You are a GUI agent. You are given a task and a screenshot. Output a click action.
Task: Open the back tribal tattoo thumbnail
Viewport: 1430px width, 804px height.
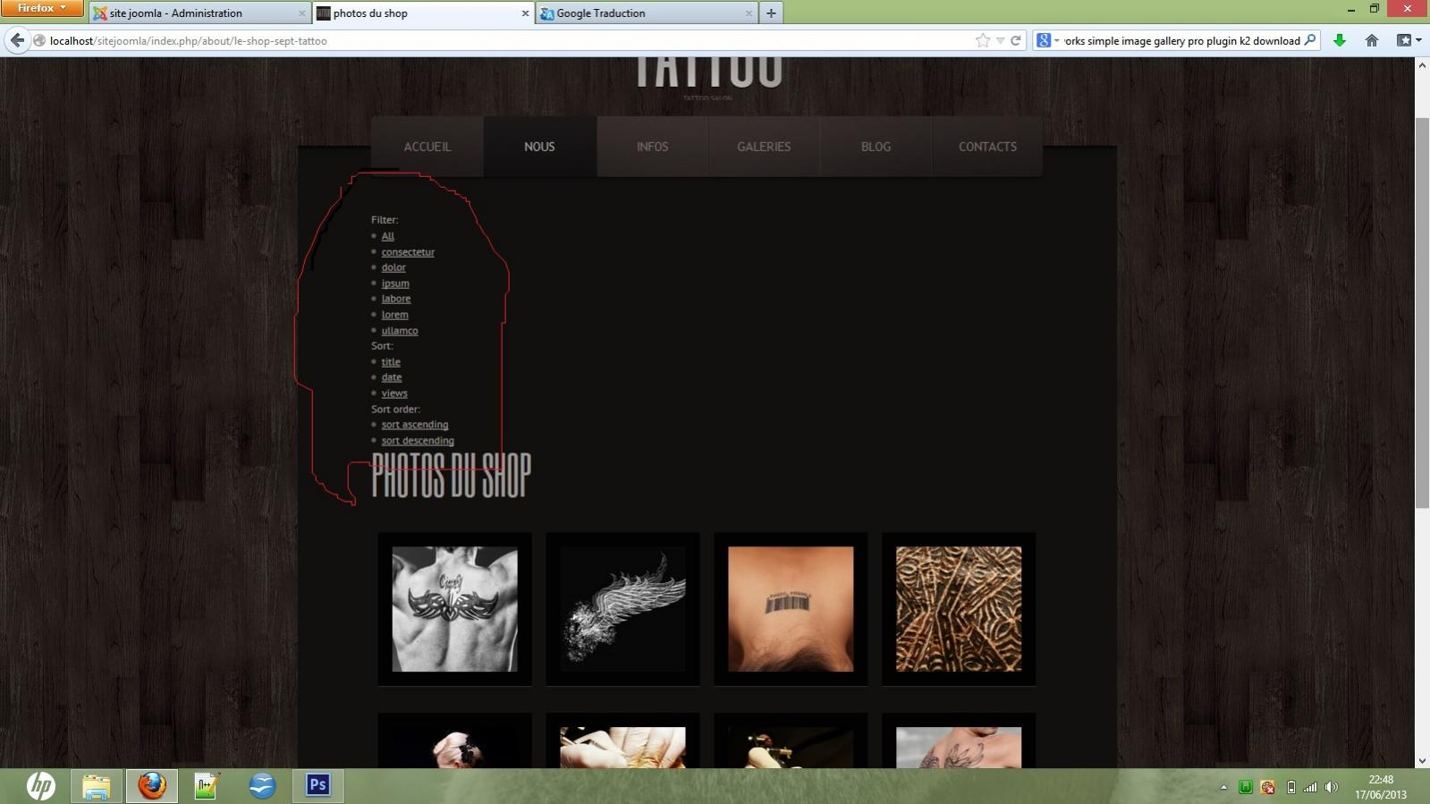[454, 609]
